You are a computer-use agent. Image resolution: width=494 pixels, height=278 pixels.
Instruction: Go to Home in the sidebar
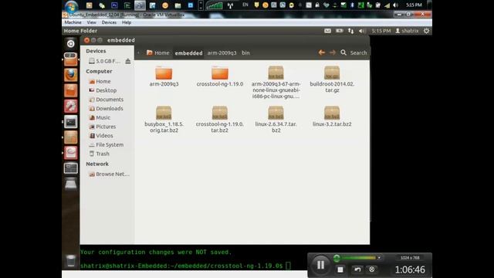[x=100, y=81]
